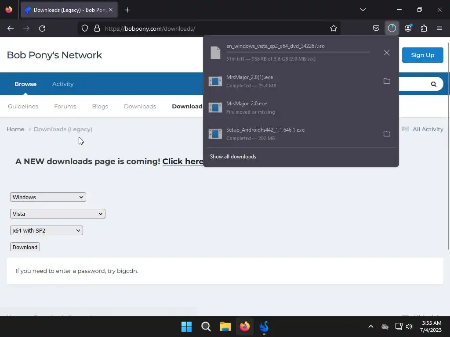Switch to the Browse tab
Screen dimensions: 450x337
(25, 84)
